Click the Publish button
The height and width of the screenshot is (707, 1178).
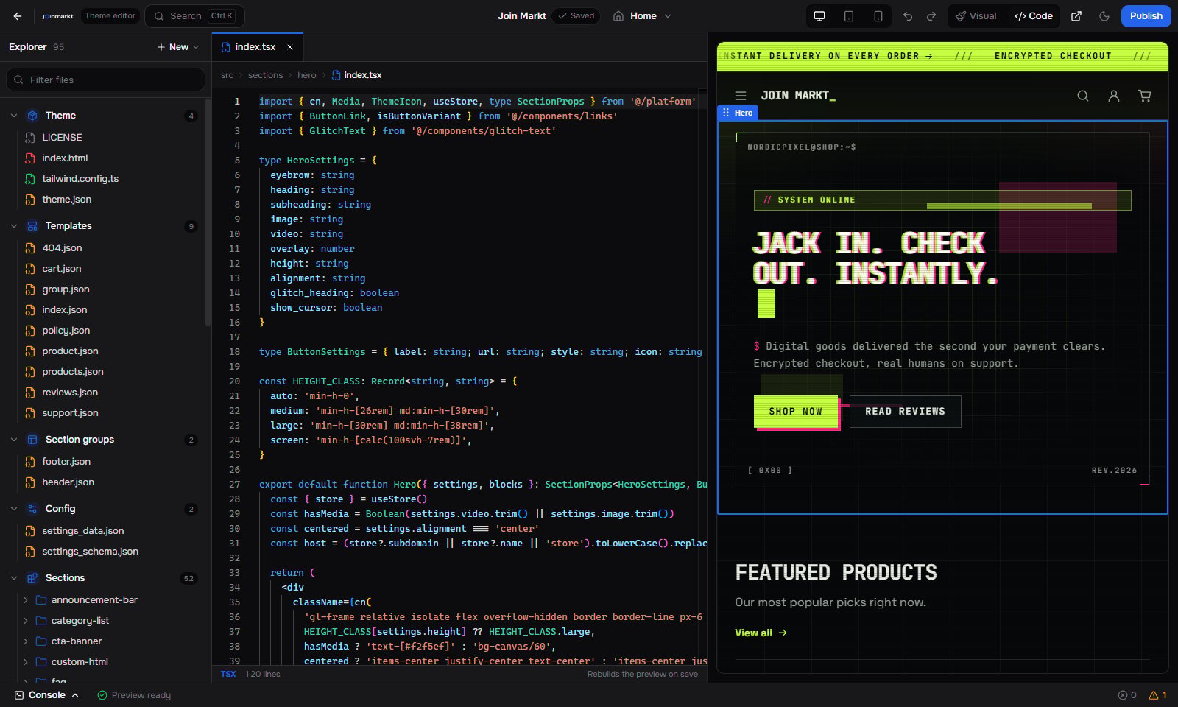tap(1146, 16)
